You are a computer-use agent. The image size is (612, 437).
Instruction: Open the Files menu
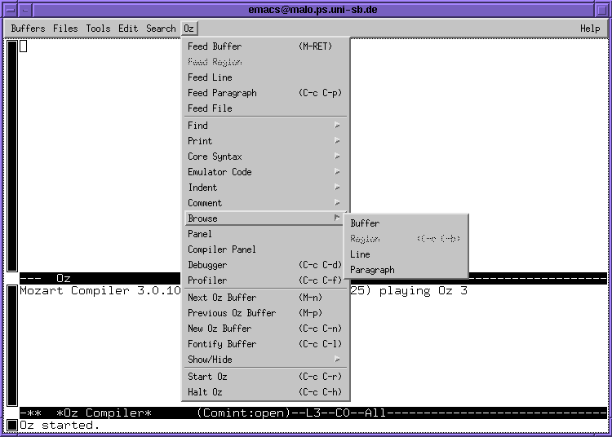(x=65, y=29)
